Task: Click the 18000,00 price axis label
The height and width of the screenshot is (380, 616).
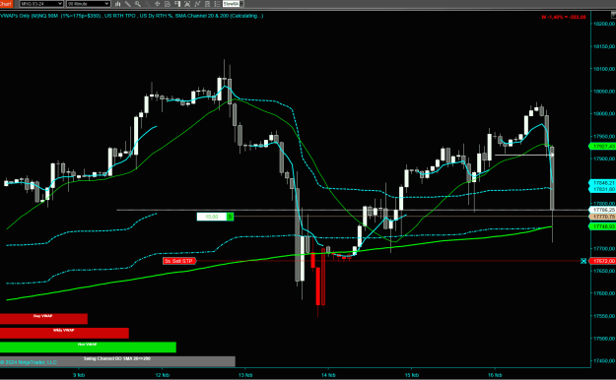Action: (x=604, y=114)
